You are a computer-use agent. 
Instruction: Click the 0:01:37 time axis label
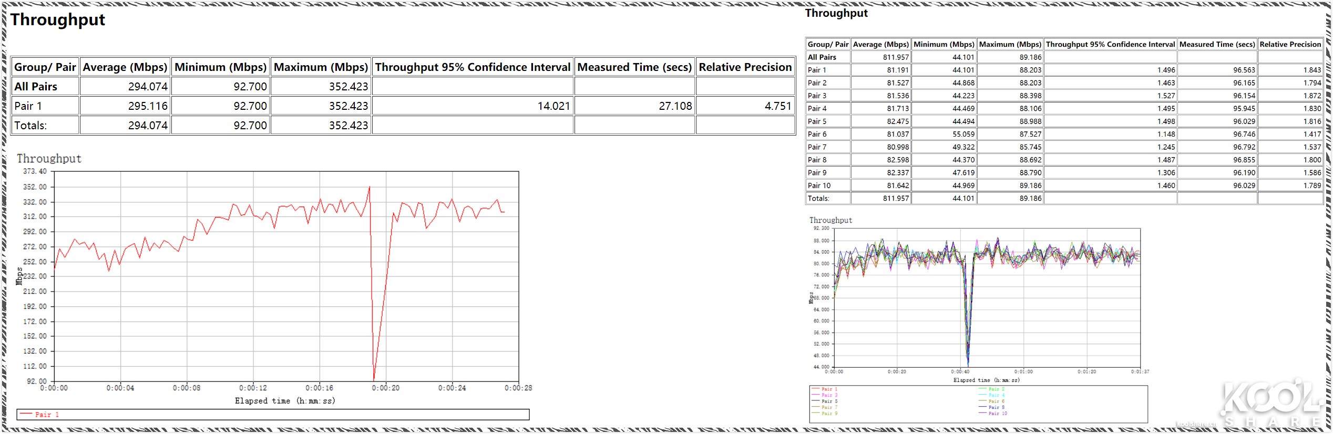pyautogui.click(x=1140, y=371)
